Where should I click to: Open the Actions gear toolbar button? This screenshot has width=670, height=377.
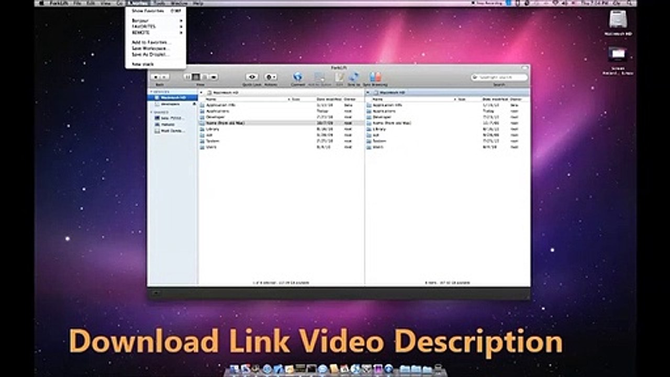(x=271, y=77)
